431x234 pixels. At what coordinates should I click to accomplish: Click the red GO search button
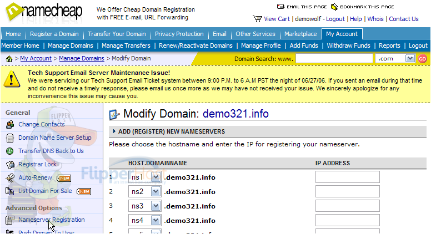coord(422,58)
